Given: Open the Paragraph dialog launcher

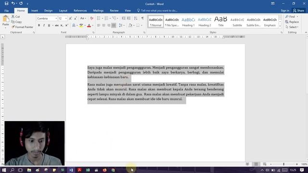Looking at the screenshot, I should point(144,32).
